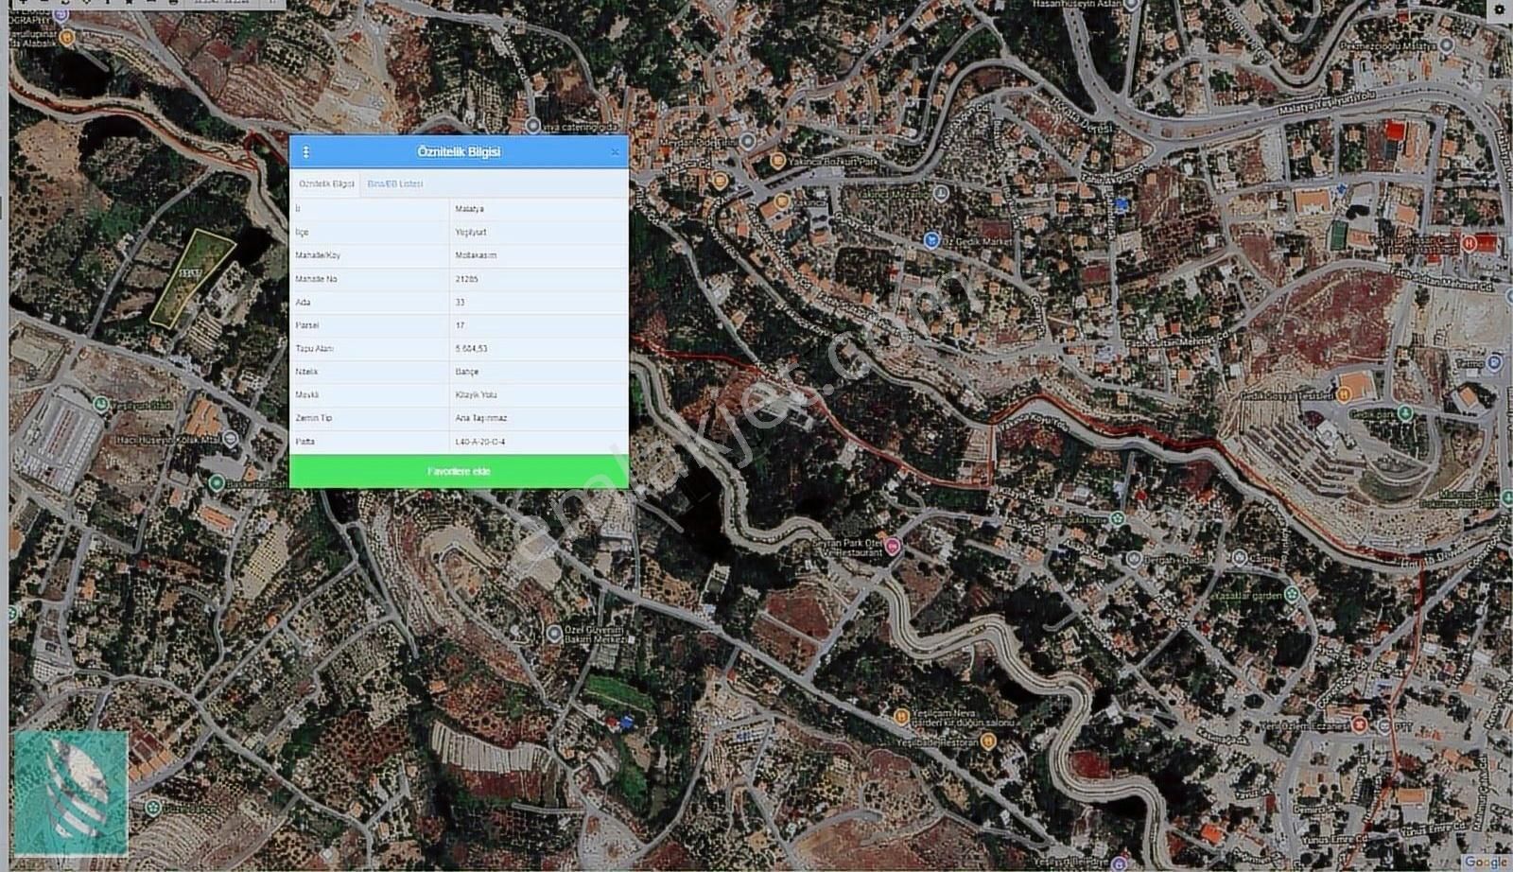
Task: Click the Dergah-ı Qadiri place pin
Action: click(1133, 558)
